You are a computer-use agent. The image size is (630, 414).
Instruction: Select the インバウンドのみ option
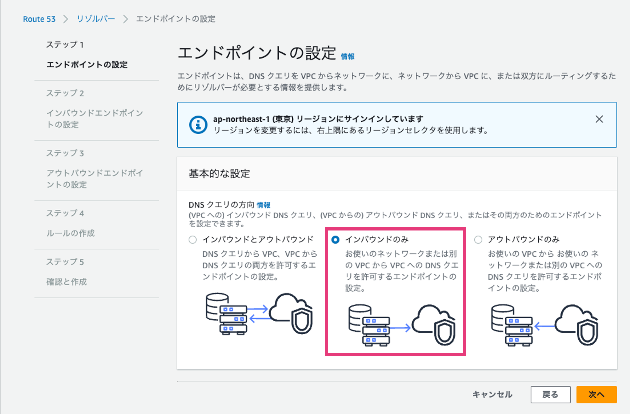click(335, 240)
